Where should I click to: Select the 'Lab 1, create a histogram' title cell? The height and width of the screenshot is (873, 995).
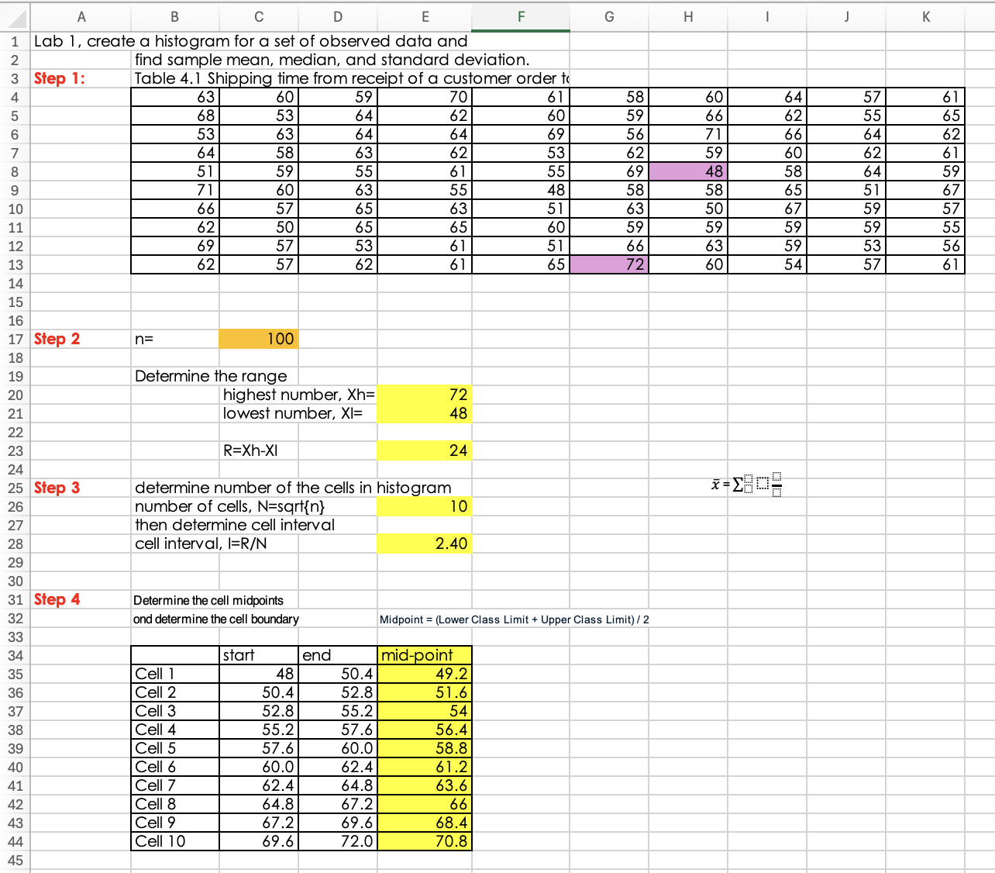(x=250, y=41)
